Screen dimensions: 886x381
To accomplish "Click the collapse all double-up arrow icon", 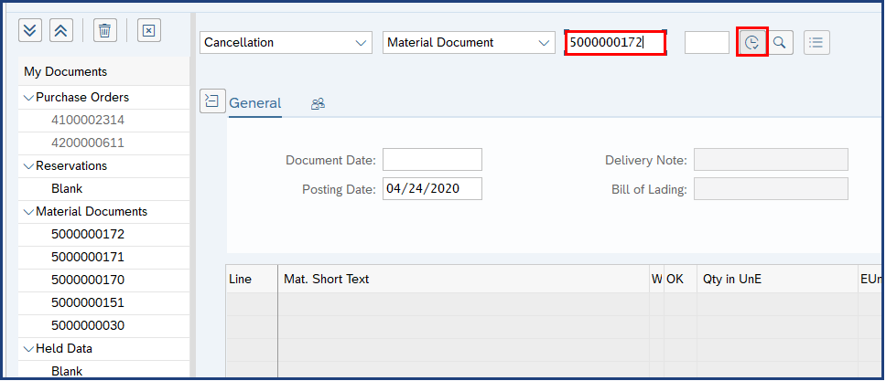I will [x=61, y=30].
